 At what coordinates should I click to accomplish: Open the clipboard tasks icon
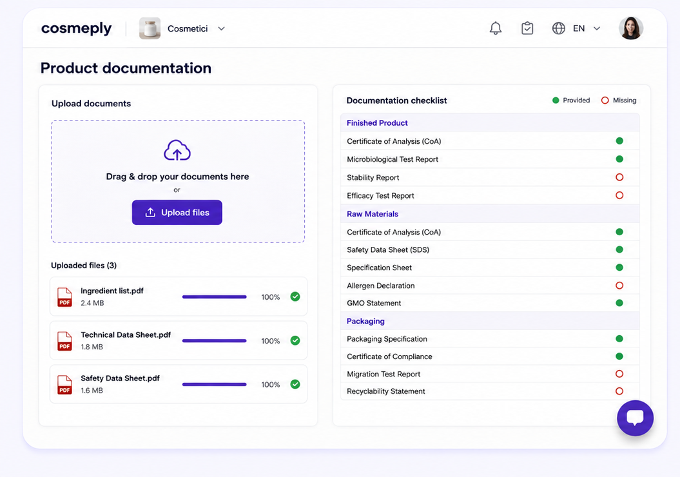pos(527,28)
